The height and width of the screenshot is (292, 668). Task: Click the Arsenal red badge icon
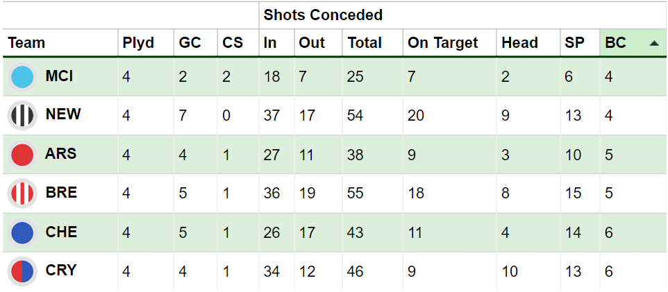[22, 155]
